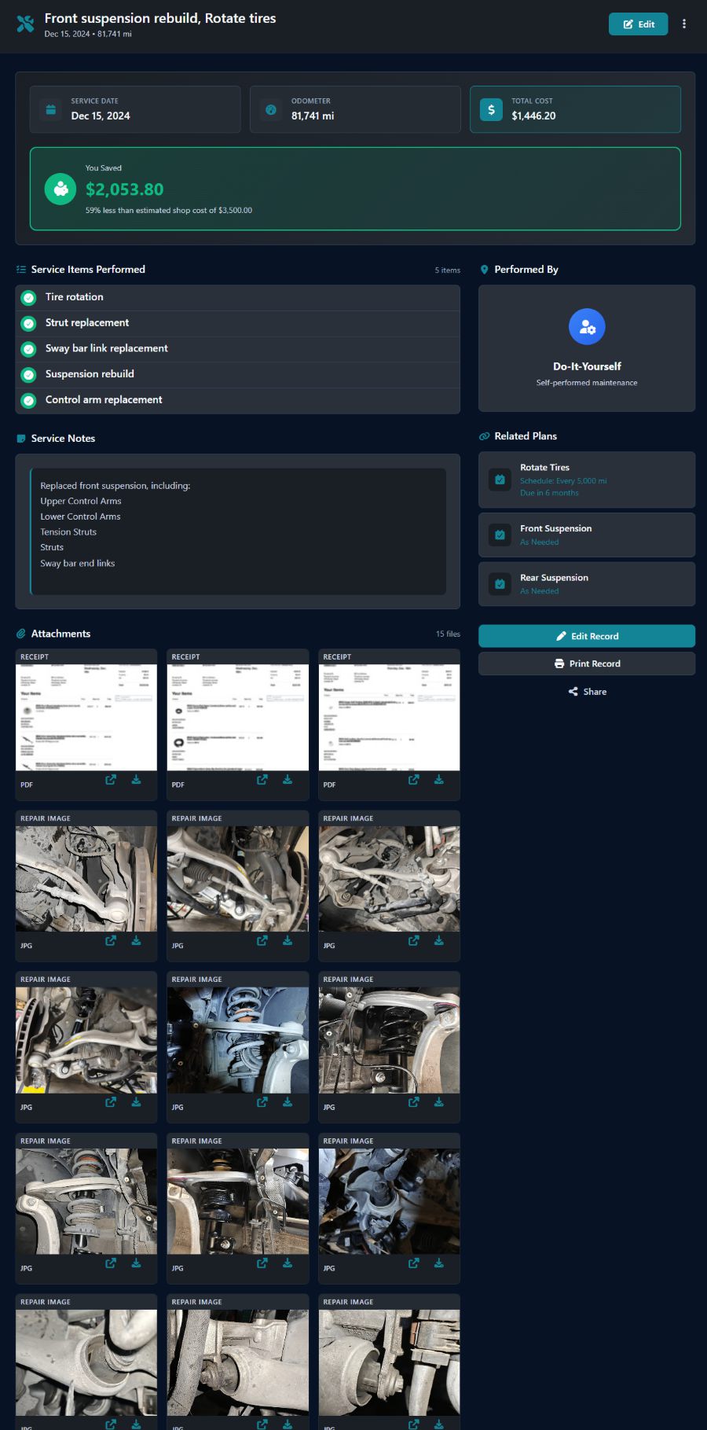Click the clipboard icon on Front Suspension plan
The height and width of the screenshot is (1430, 707).
(500, 535)
